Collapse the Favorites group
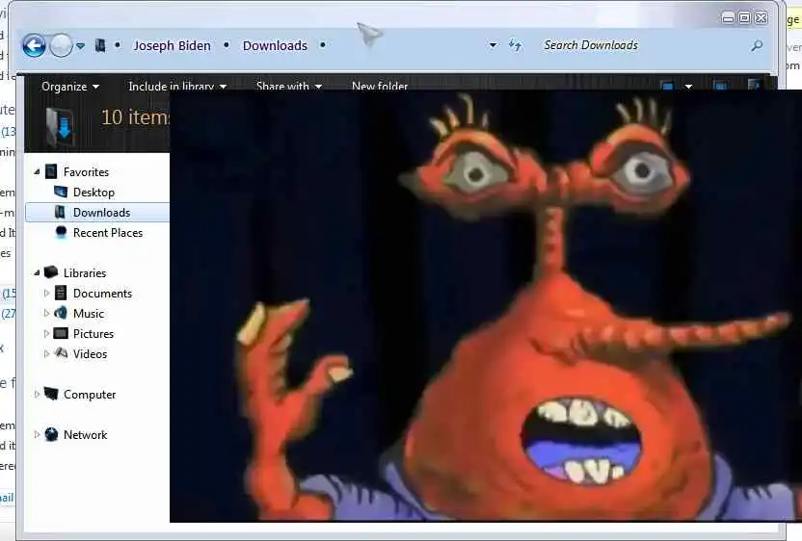 [x=37, y=172]
